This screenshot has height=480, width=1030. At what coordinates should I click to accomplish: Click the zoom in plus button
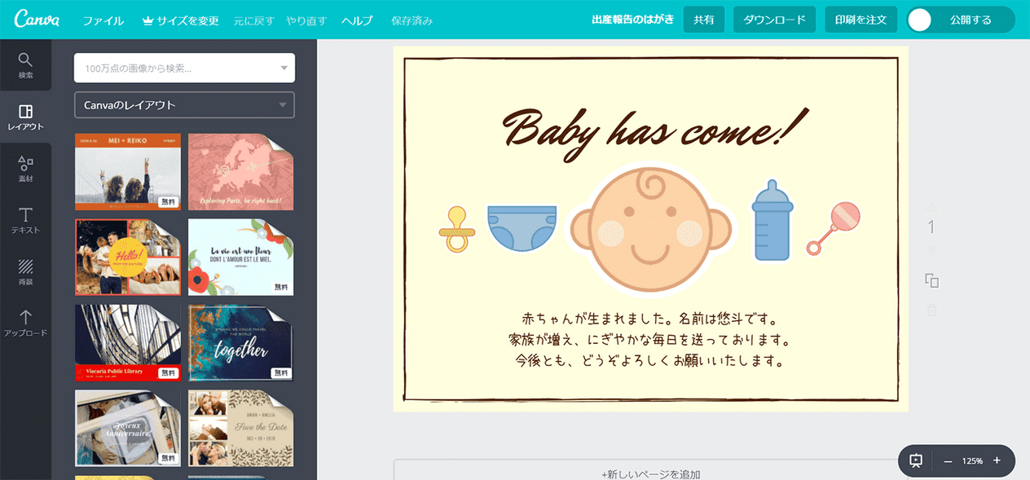point(997,460)
